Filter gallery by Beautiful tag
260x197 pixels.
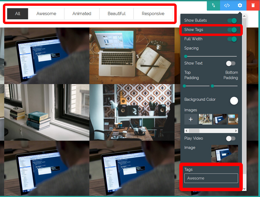coord(116,14)
